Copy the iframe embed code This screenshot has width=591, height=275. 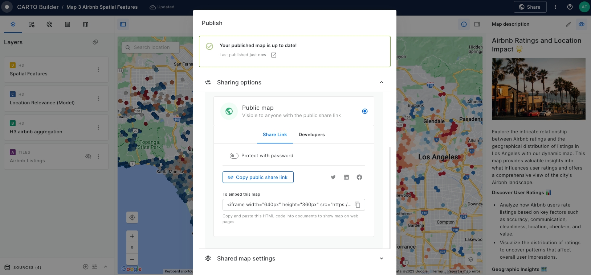click(x=358, y=205)
